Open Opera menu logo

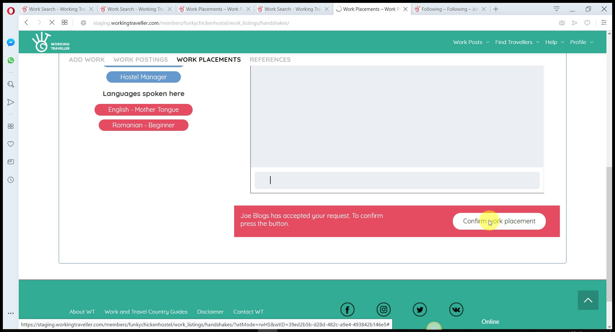[x=11, y=11]
